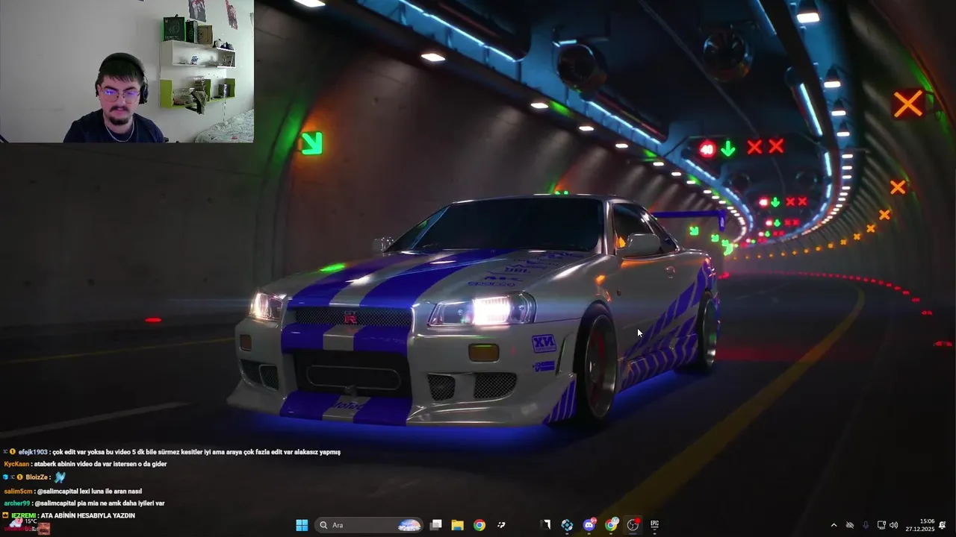Image resolution: width=956 pixels, height=537 pixels.
Task: Open the first Google Chrome taskbar icon
Action: coord(479,525)
